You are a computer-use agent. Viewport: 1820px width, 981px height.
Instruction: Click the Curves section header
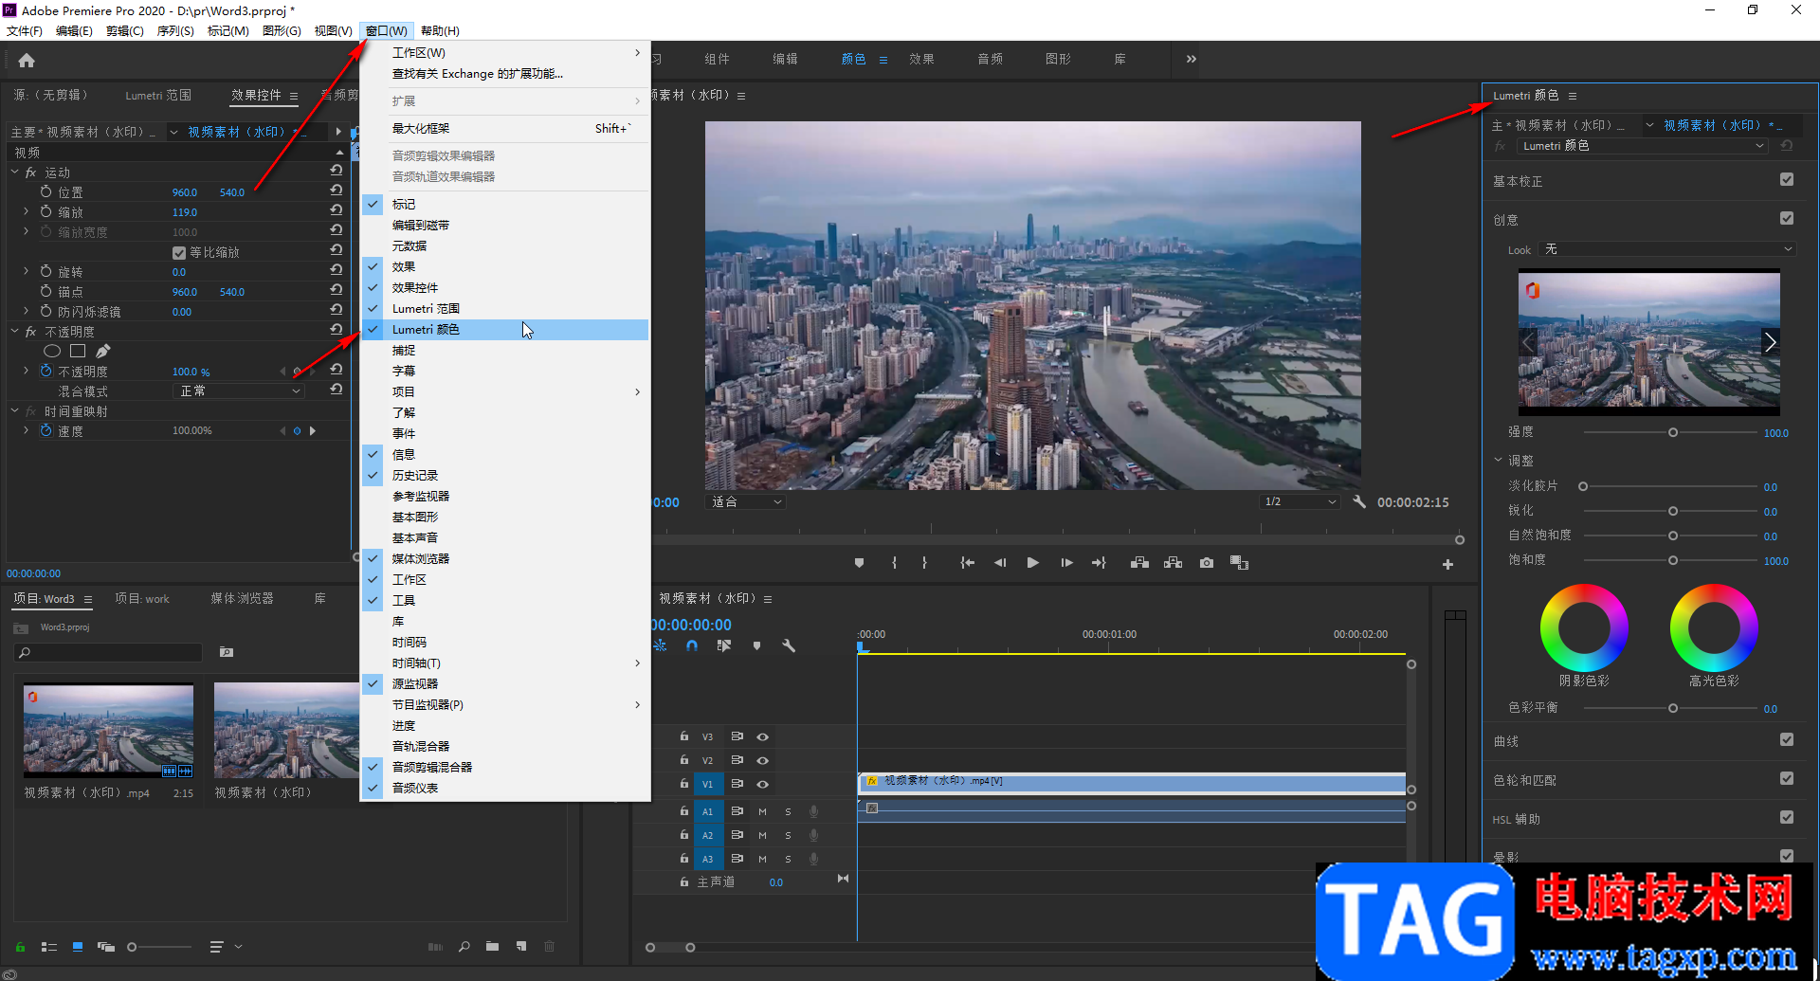pos(1506,741)
